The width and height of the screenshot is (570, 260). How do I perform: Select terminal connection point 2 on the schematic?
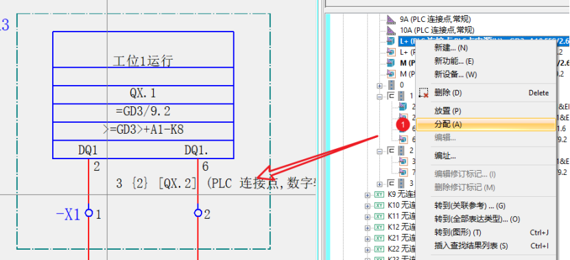tap(198, 213)
